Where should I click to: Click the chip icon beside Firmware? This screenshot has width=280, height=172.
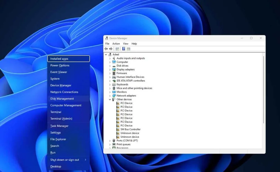point(114,73)
